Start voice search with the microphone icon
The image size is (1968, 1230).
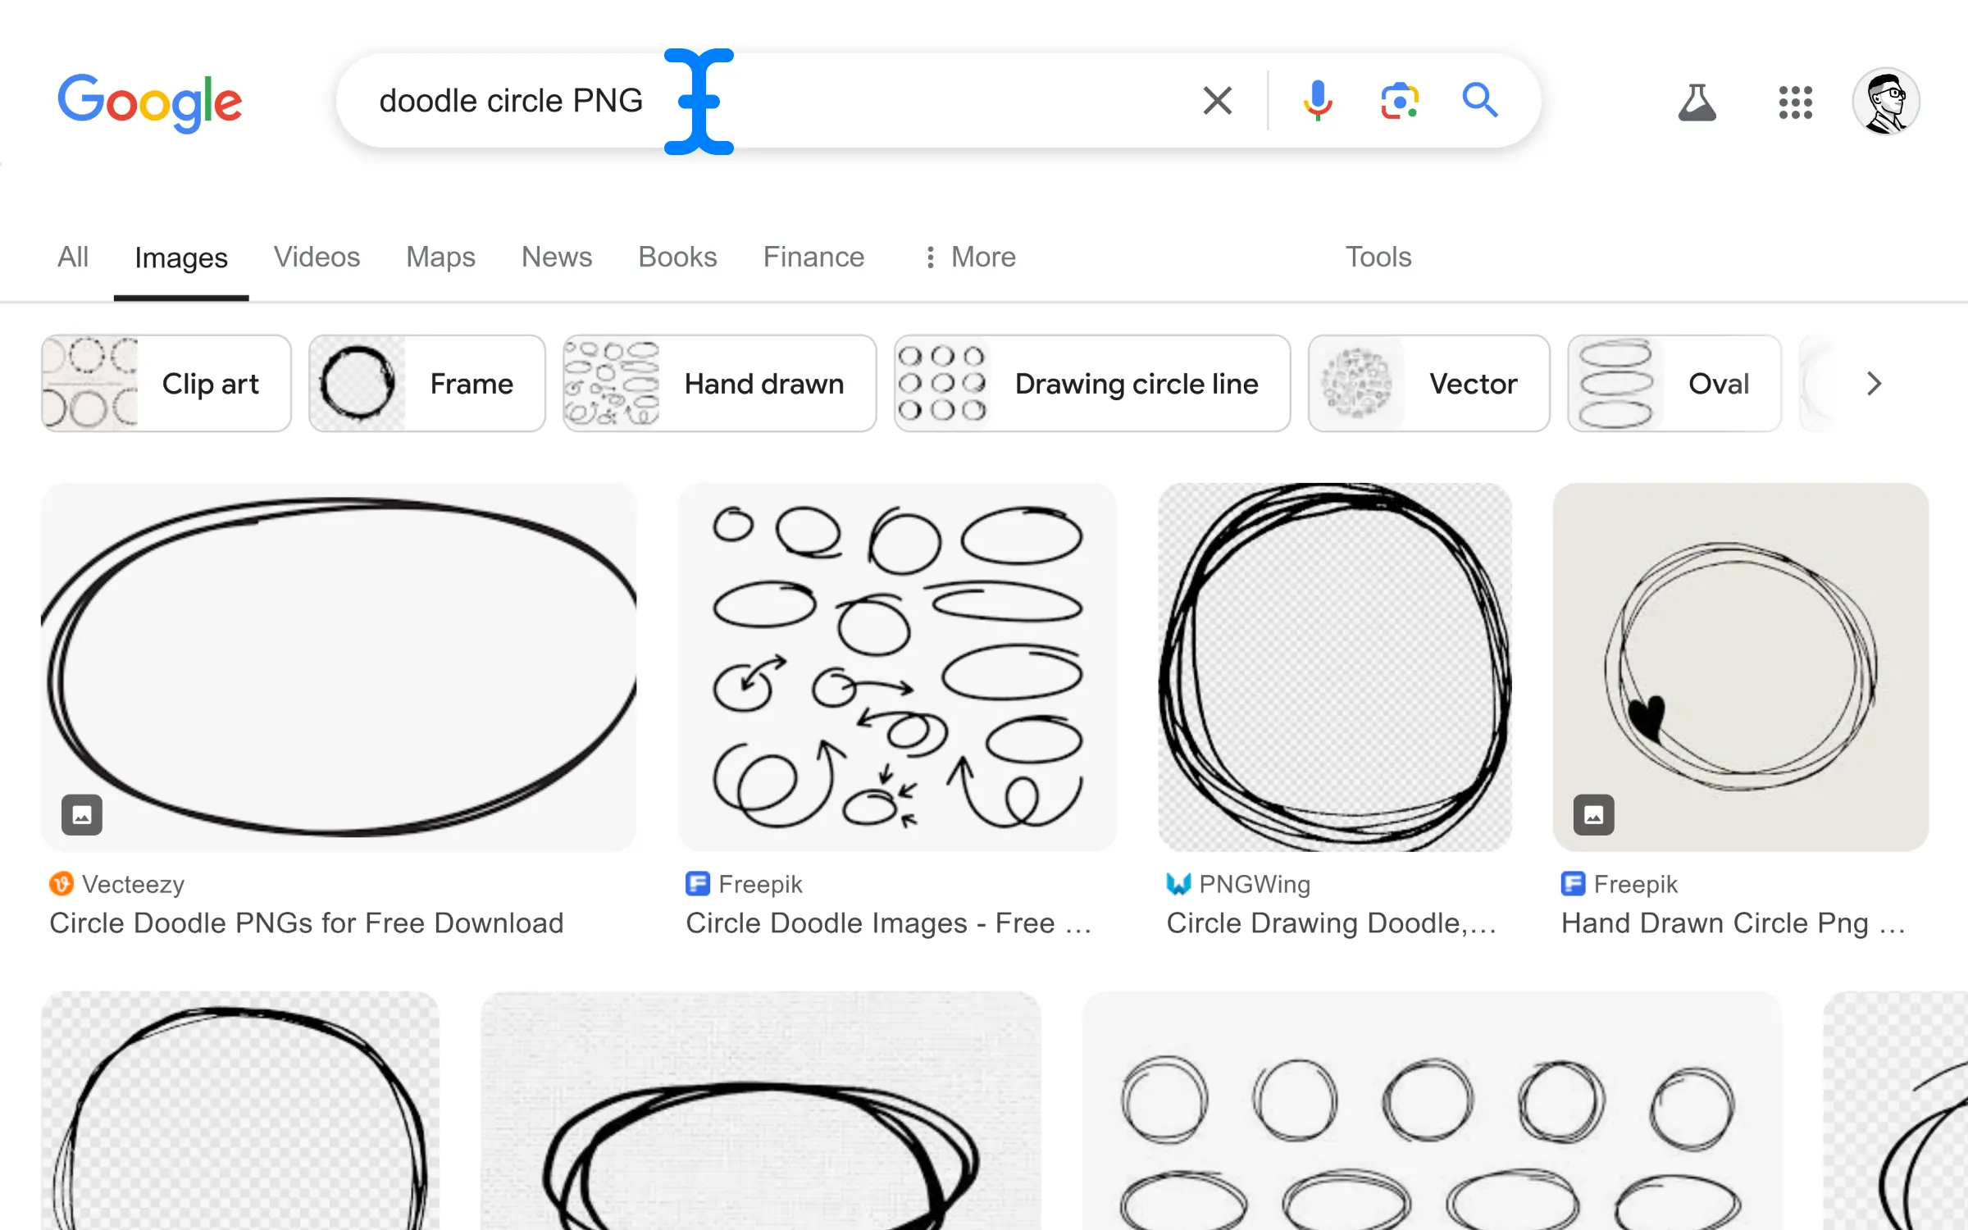point(1317,101)
